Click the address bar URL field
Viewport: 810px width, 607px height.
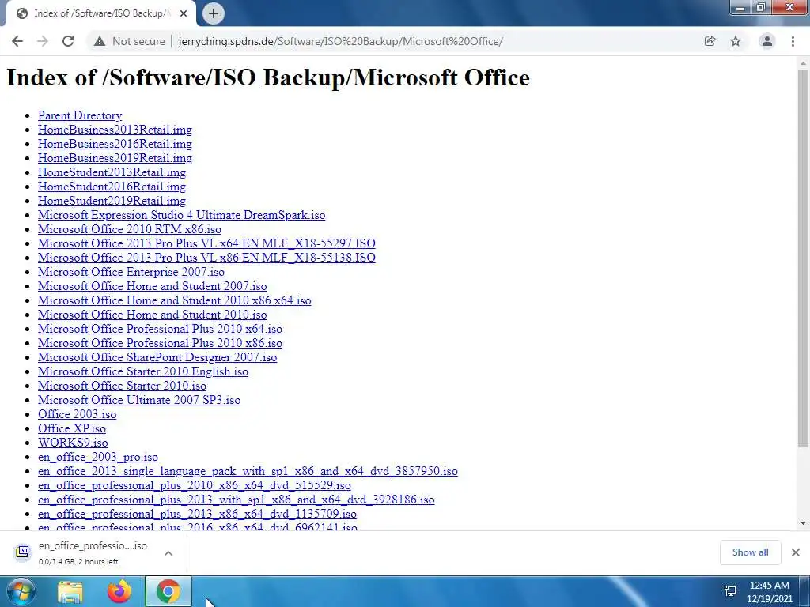pyautogui.click(x=340, y=41)
